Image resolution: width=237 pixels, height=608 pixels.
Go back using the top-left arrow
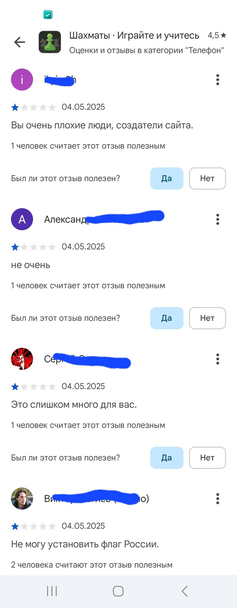pos(20,42)
